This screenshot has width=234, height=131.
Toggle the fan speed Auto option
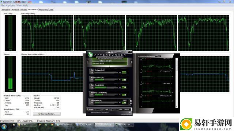coord(125,100)
